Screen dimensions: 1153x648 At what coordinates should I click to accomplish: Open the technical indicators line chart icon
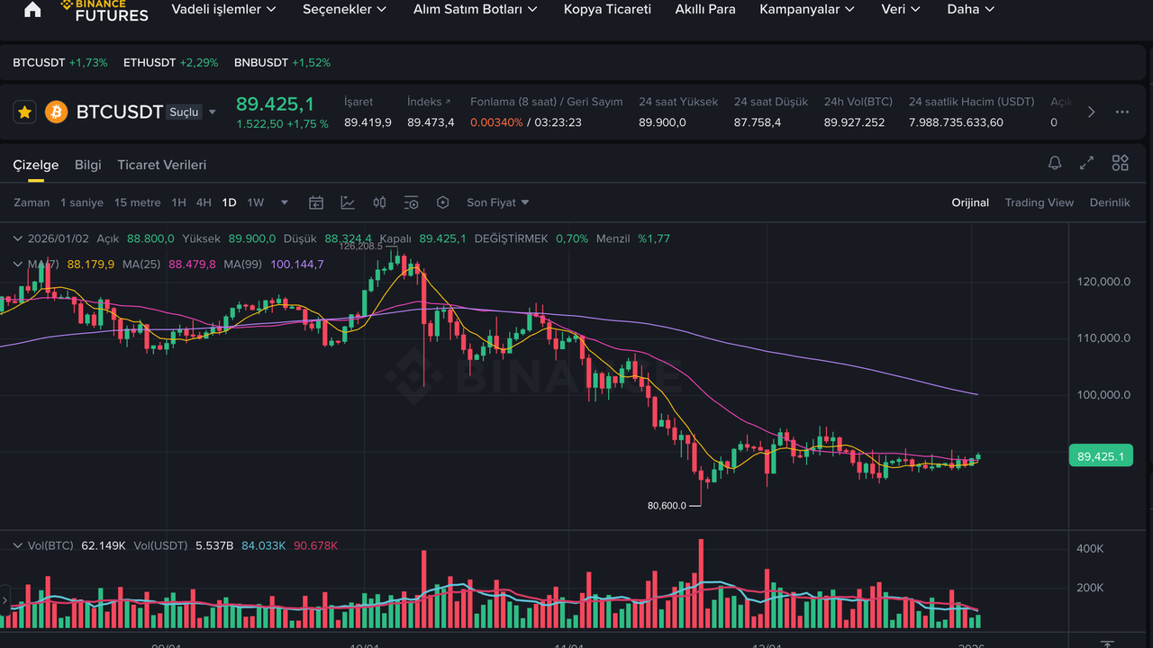(x=348, y=202)
